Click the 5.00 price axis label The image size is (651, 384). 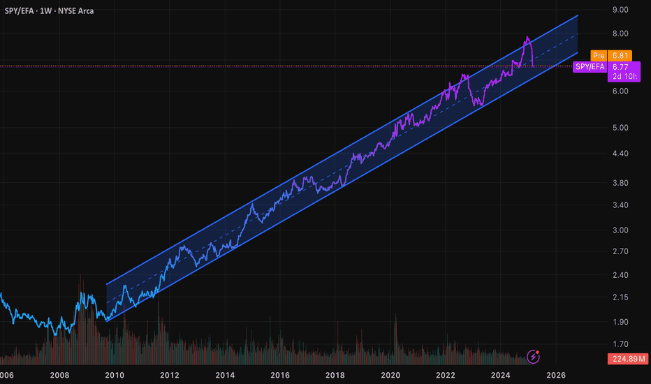click(x=620, y=128)
